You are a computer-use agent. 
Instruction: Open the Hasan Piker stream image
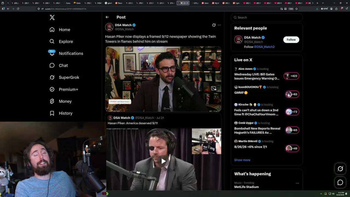click(x=163, y=79)
